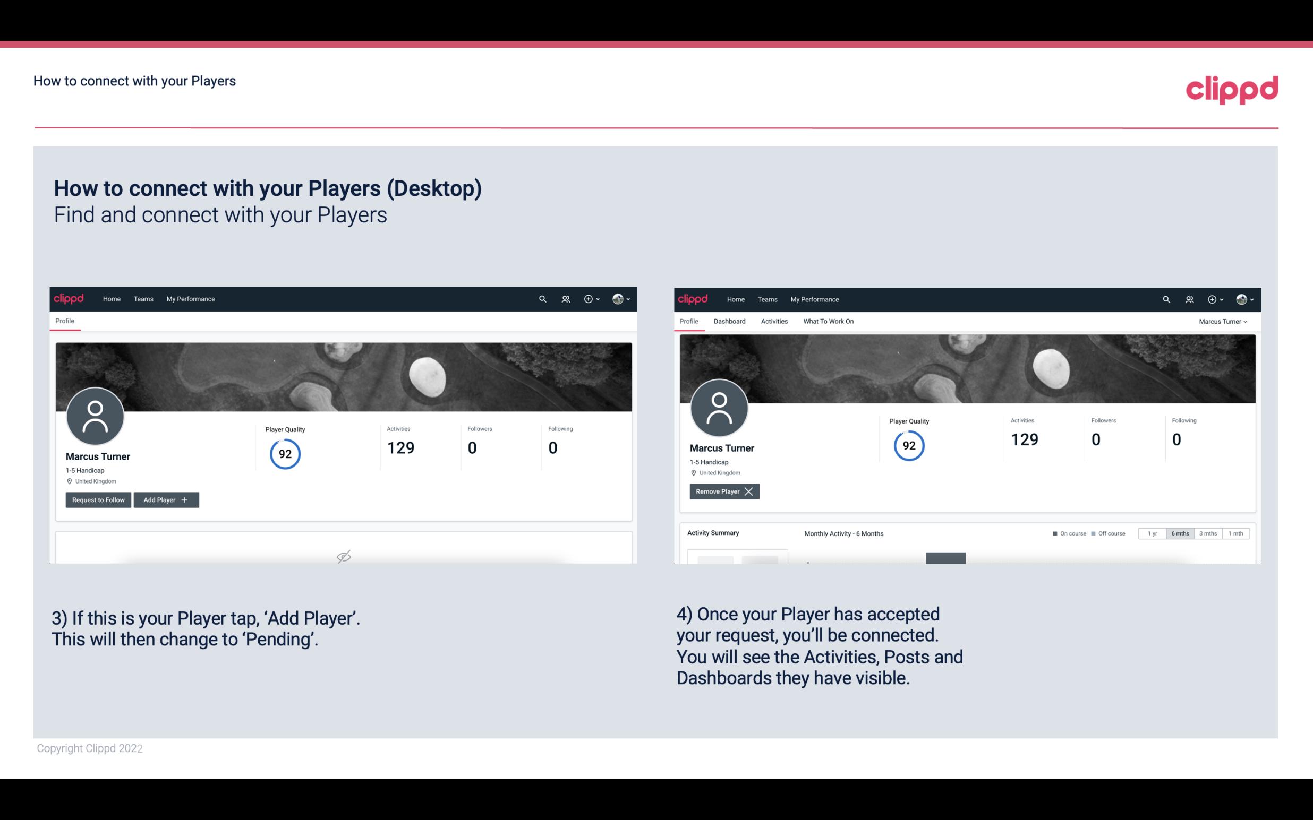The width and height of the screenshot is (1313, 820).
Task: Click the 'What To On' tab label
Action: point(827,321)
